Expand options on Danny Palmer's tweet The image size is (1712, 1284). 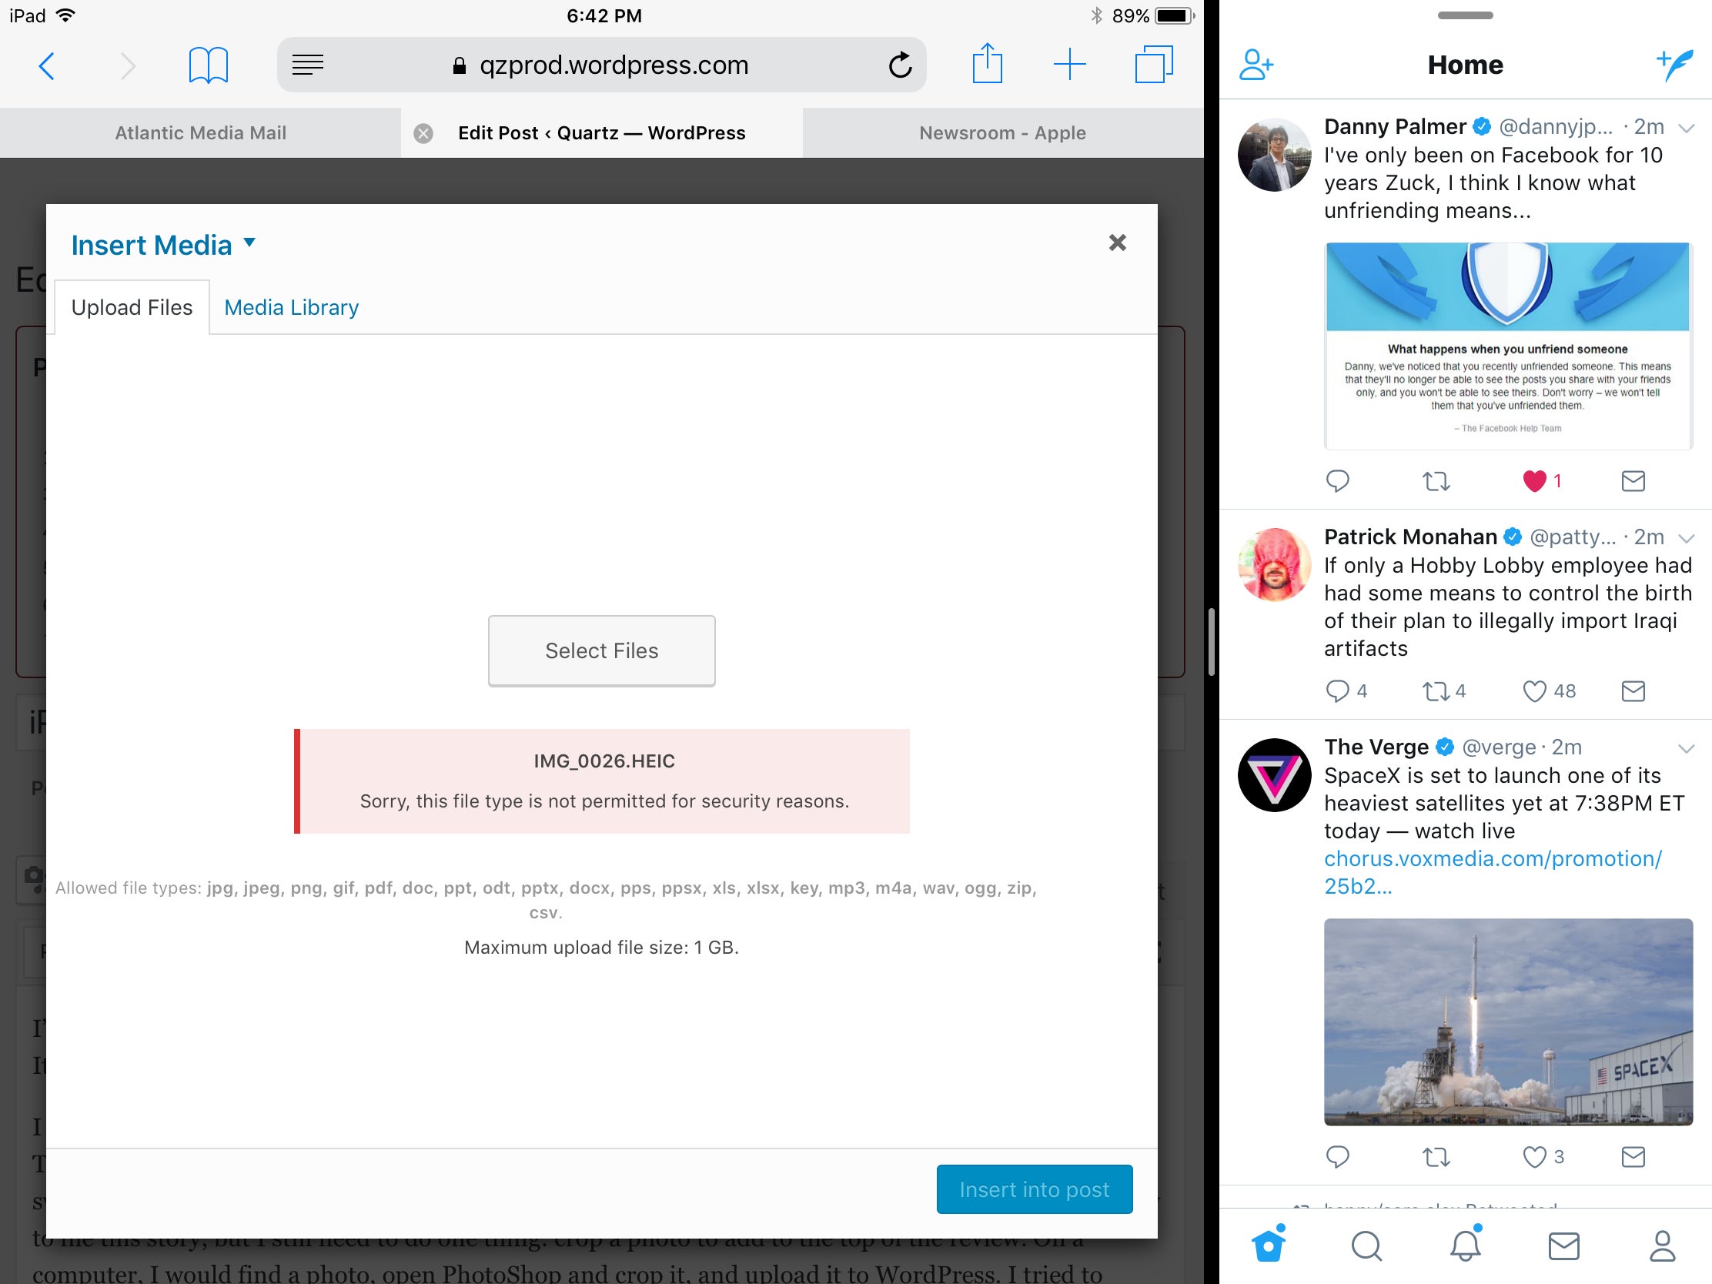(1686, 129)
